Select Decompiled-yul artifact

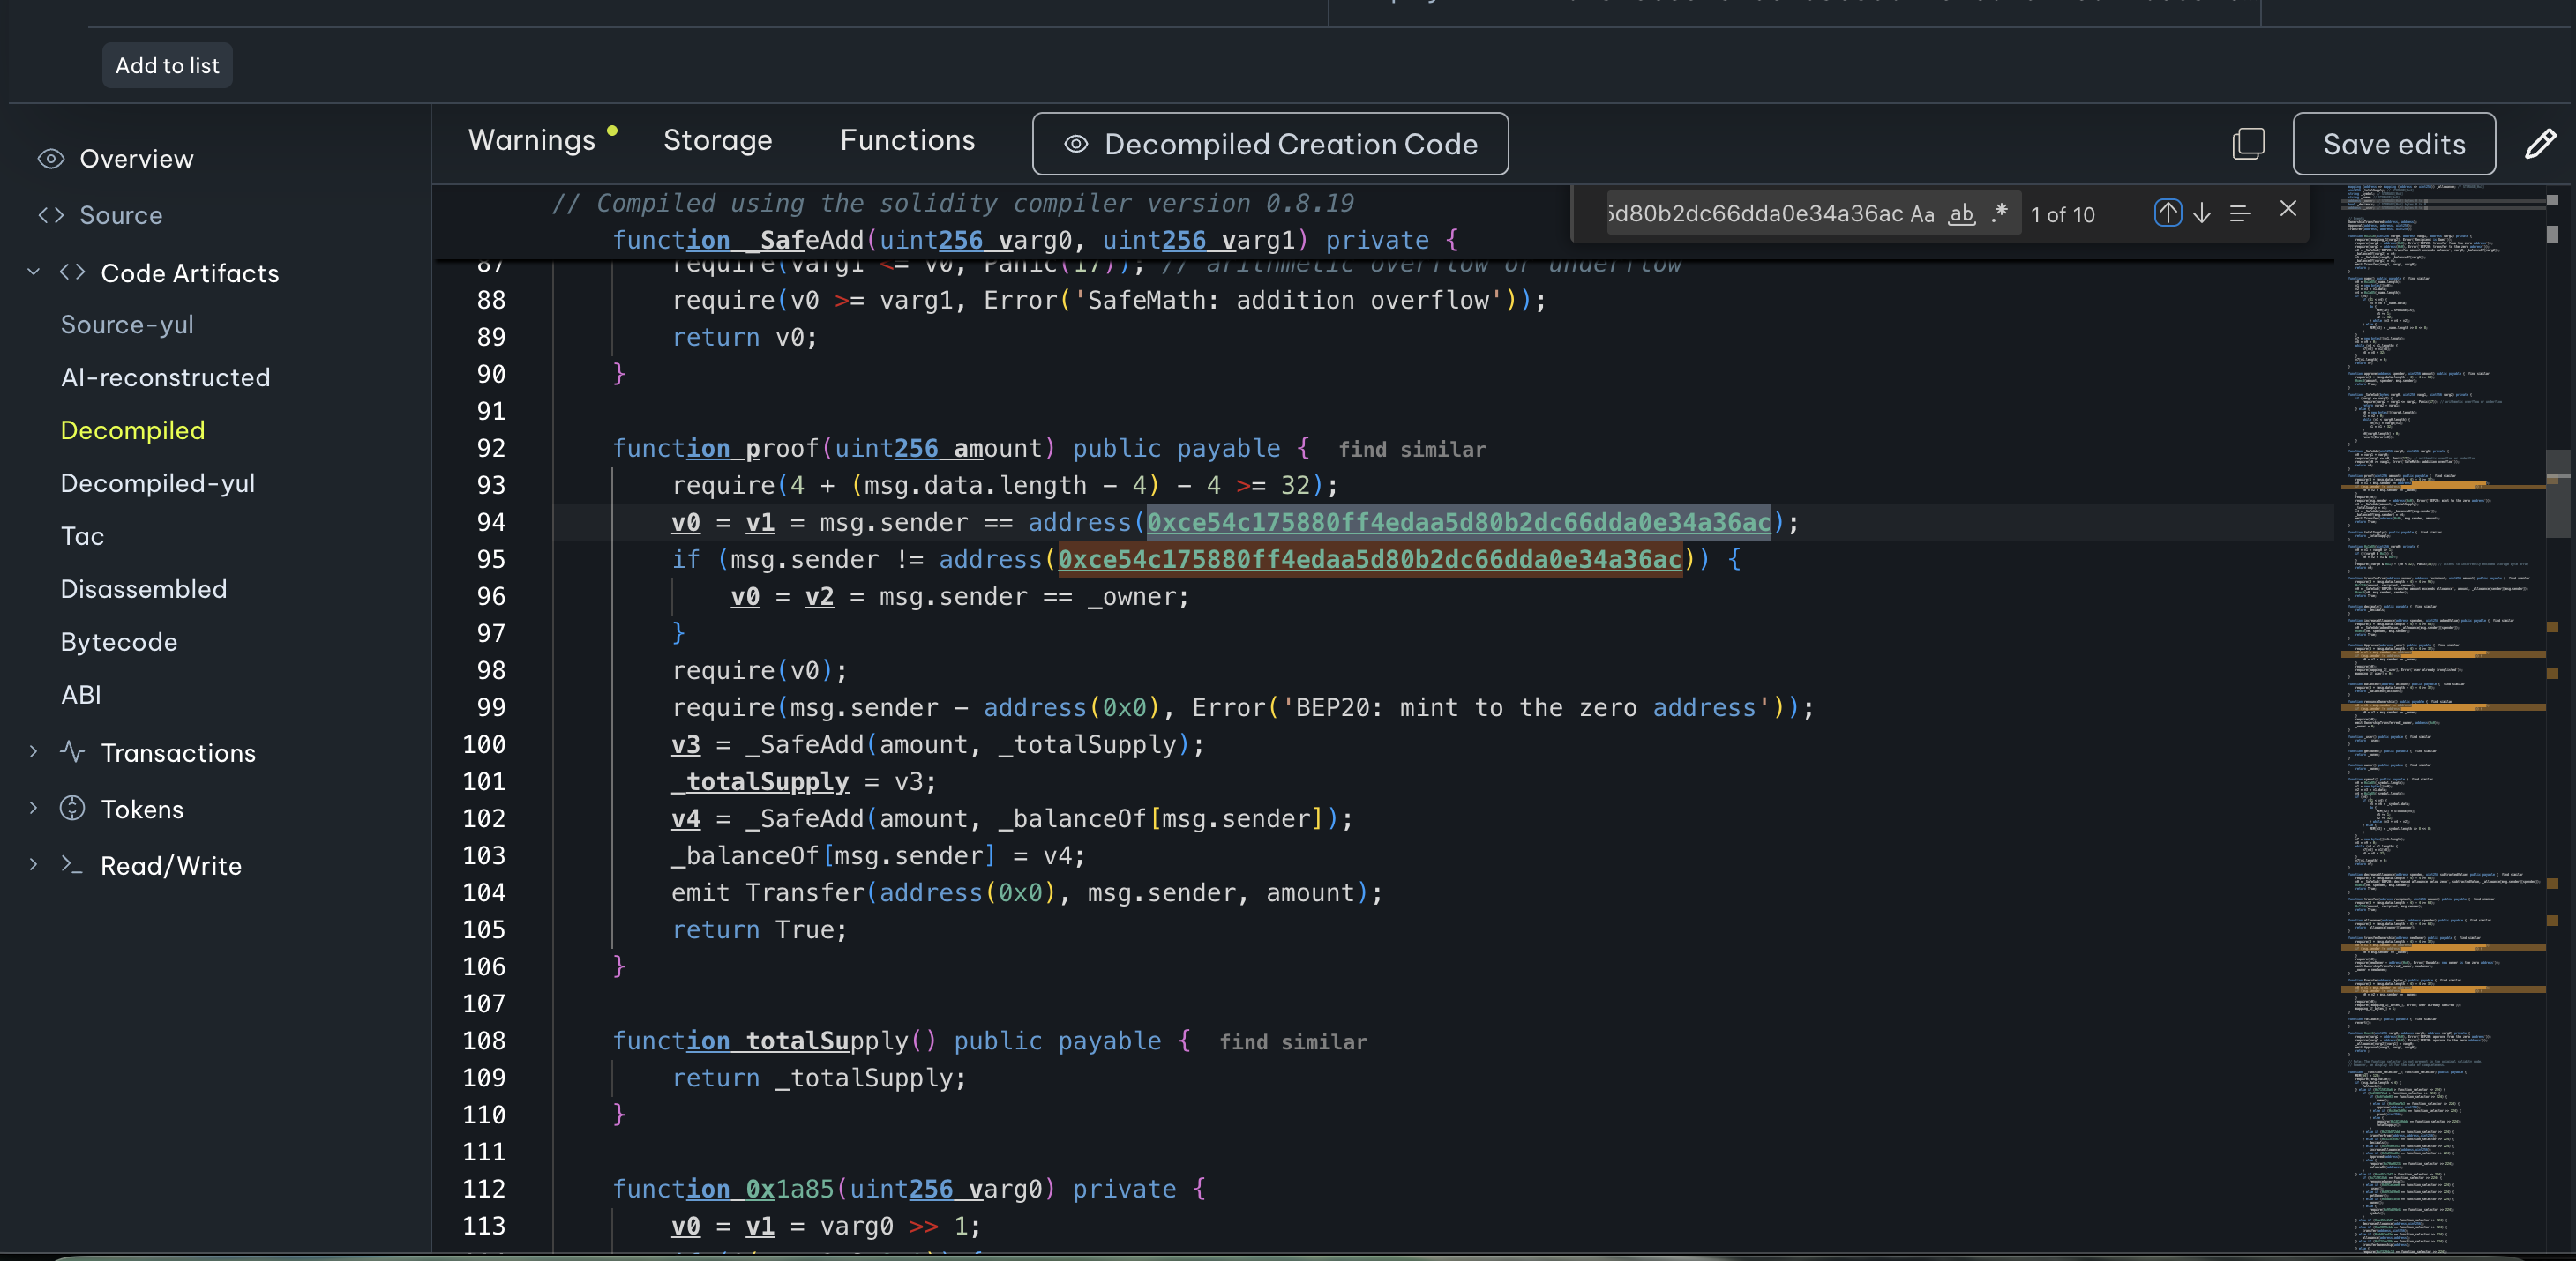pyautogui.click(x=157, y=483)
